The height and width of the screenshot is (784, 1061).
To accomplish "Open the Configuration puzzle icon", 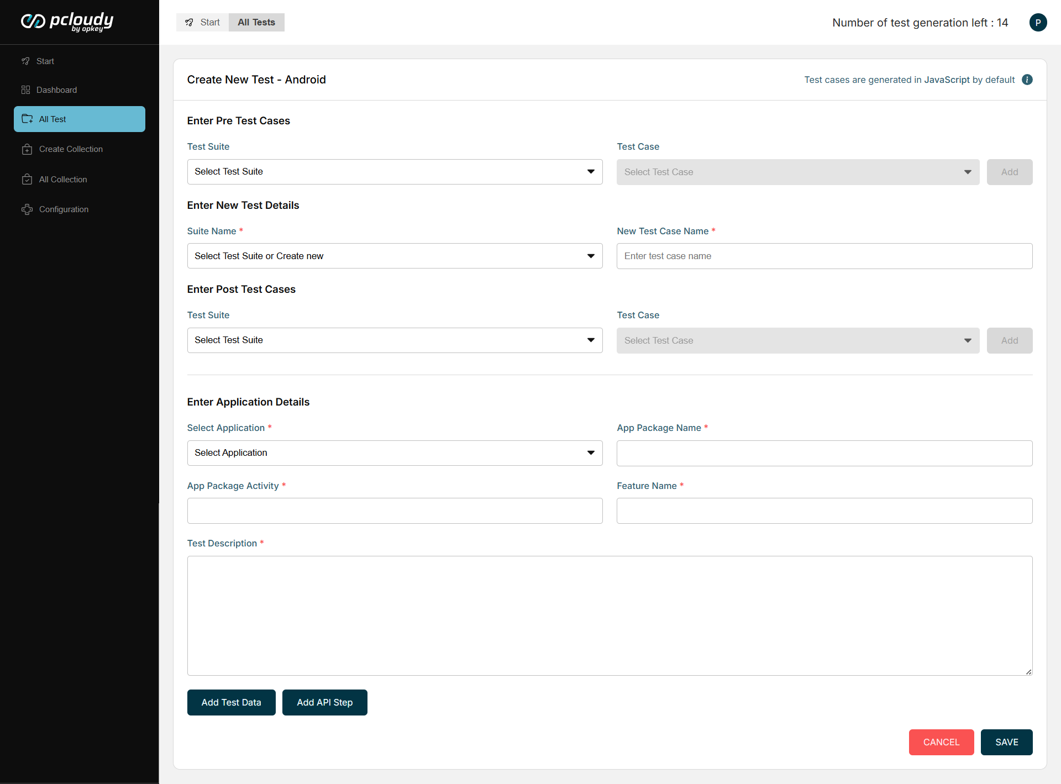I will pos(27,209).
